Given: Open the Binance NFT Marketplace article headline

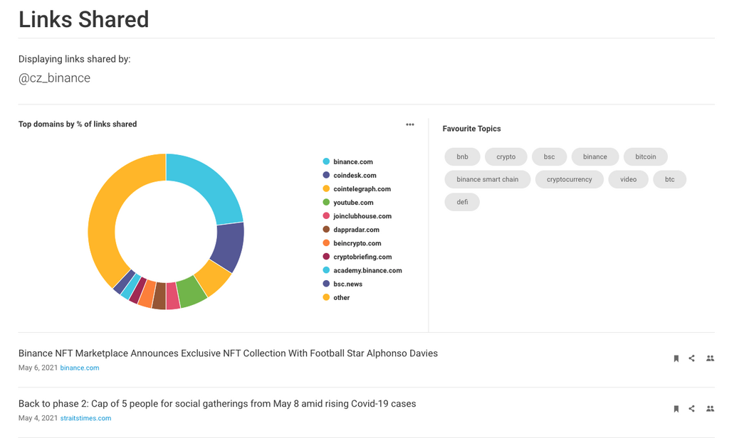Looking at the screenshot, I should [228, 353].
